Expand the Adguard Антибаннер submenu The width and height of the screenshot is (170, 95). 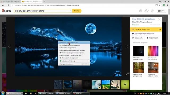74,61
